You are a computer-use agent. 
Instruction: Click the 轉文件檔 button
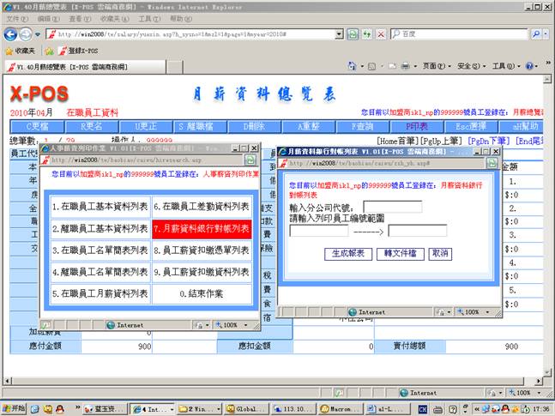tap(400, 254)
